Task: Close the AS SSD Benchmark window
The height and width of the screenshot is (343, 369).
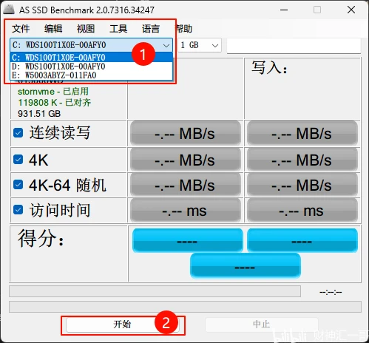Action: [351, 10]
